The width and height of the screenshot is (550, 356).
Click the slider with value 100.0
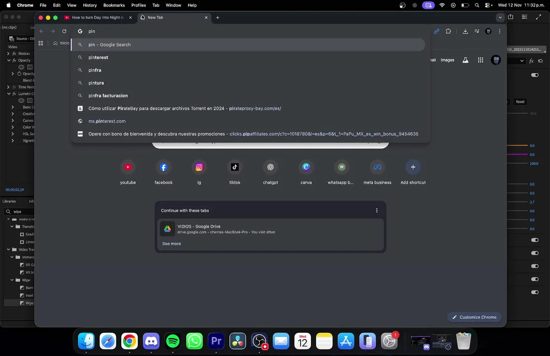coord(517,164)
